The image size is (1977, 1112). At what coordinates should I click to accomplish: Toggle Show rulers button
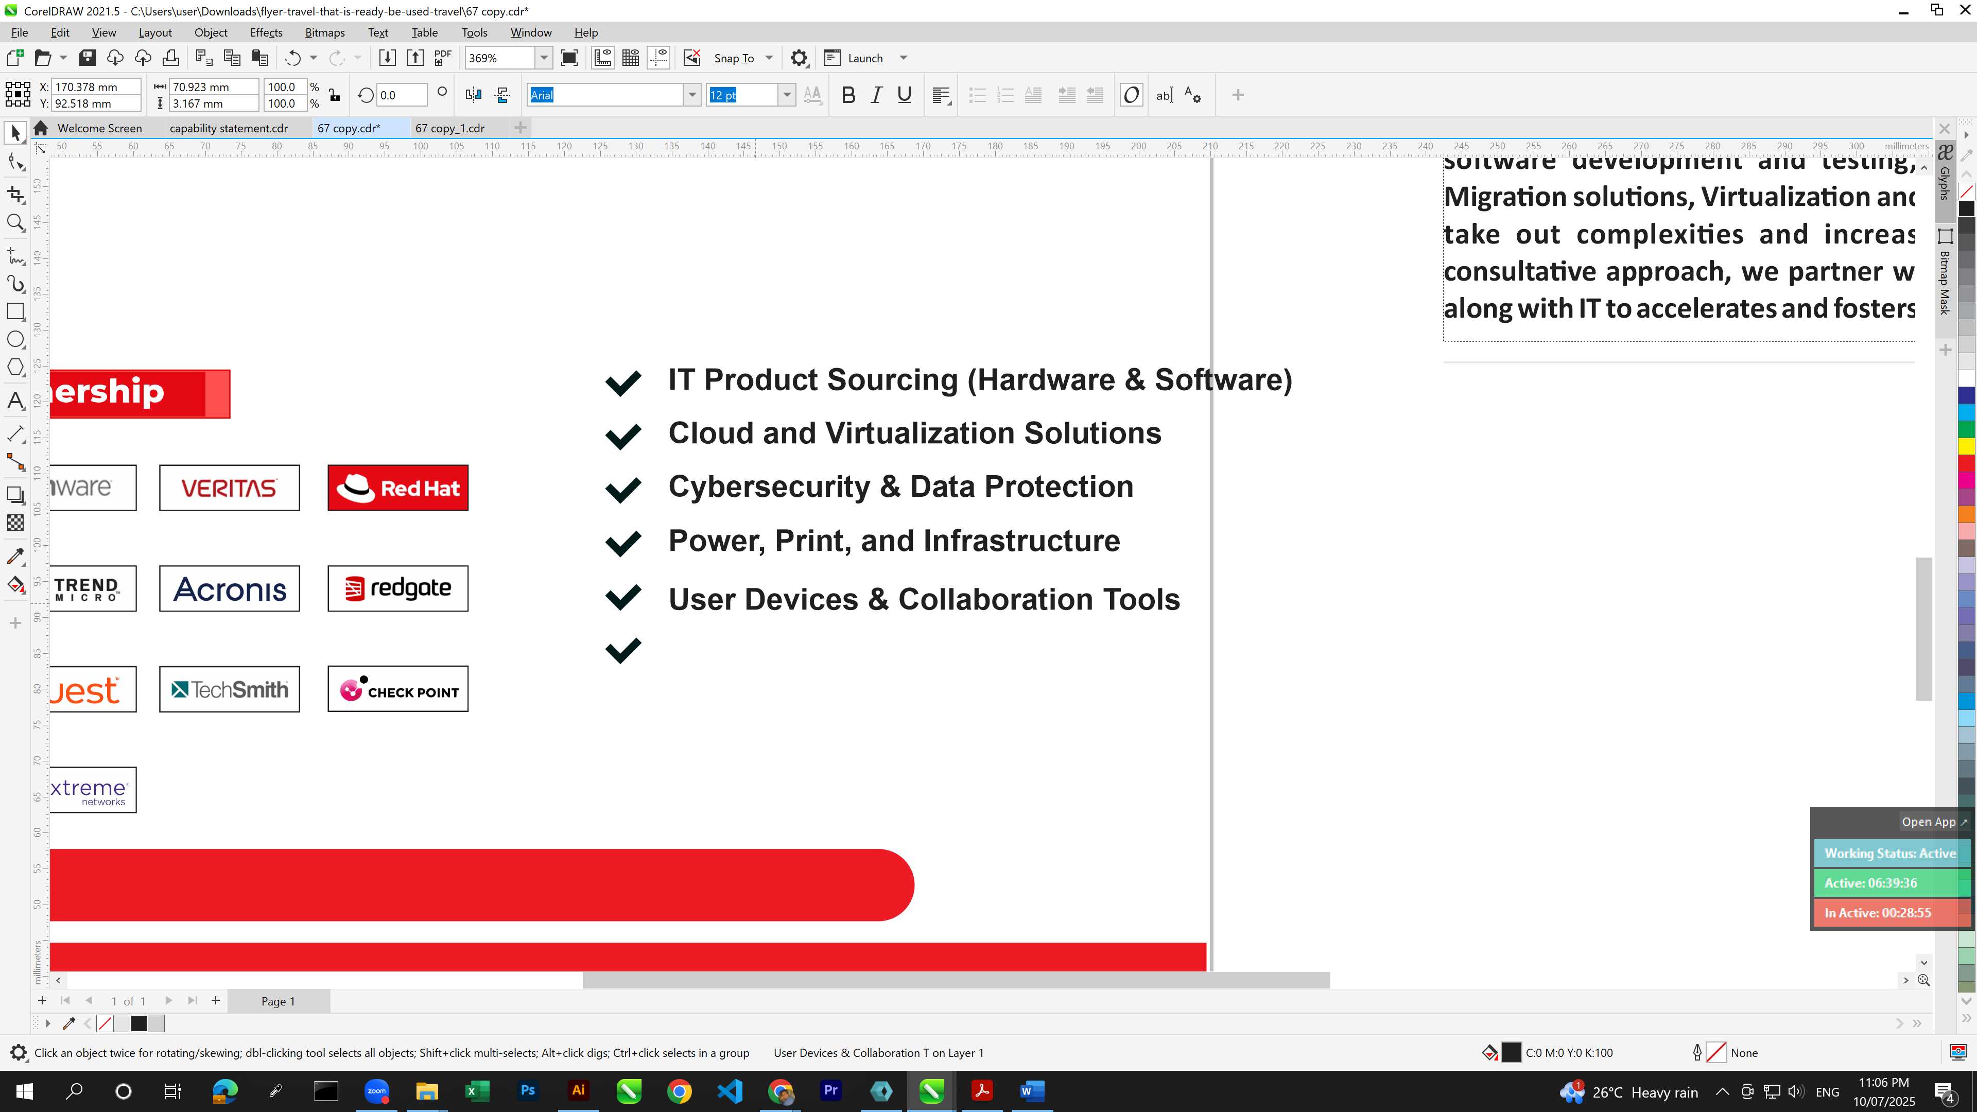point(602,58)
